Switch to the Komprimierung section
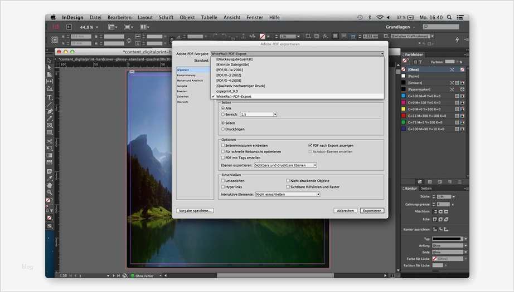Image resolution: width=514 pixels, height=292 pixels. tap(186, 75)
